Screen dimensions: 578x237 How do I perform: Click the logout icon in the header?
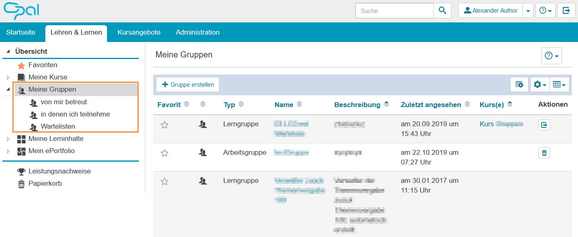point(566,10)
